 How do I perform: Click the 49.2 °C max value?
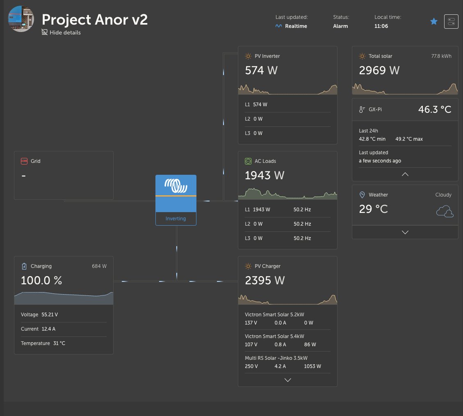[x=409, y=139]
